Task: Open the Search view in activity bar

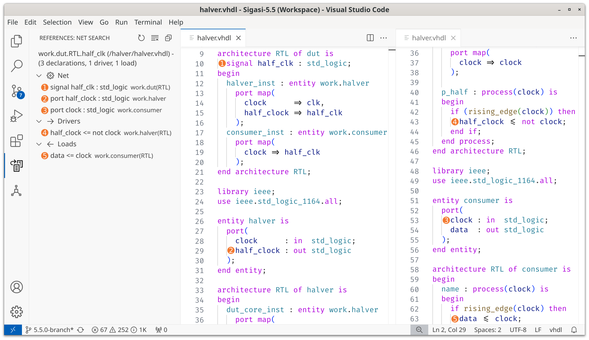Action: [17, 66]
